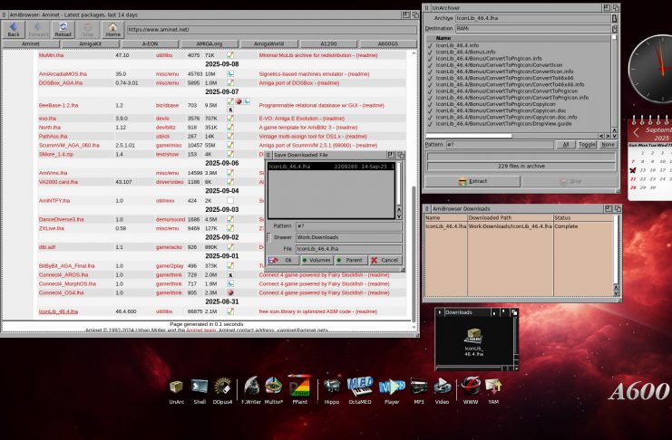
Task: Click the MorphOS icon in Connect4_MorphOS.lha row
Action: [x=230, y=283]
